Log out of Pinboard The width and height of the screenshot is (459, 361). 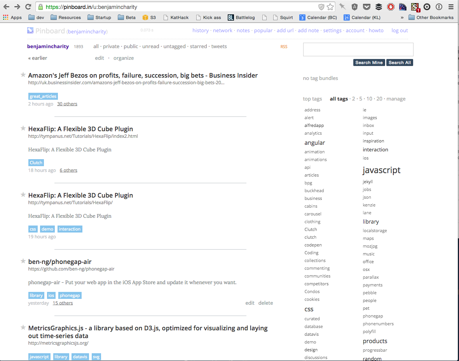pos(400,30)
